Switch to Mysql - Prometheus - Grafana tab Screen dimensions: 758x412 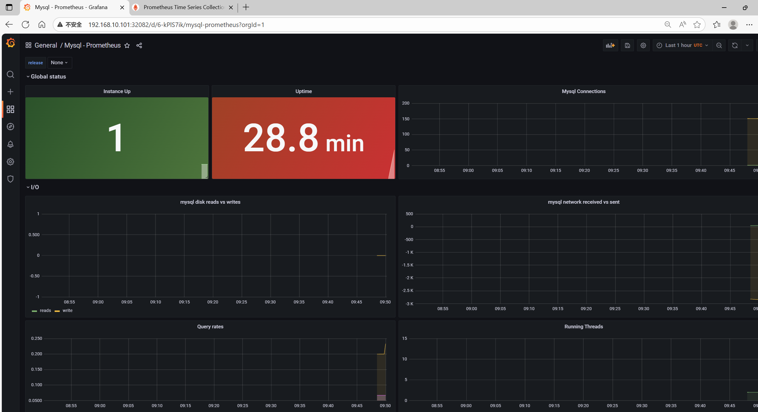pos(71,7)
